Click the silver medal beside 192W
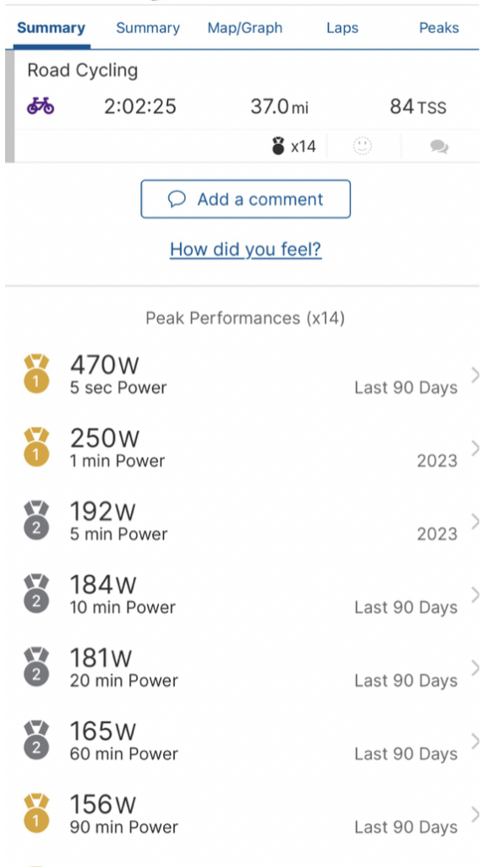 [36, 521]
